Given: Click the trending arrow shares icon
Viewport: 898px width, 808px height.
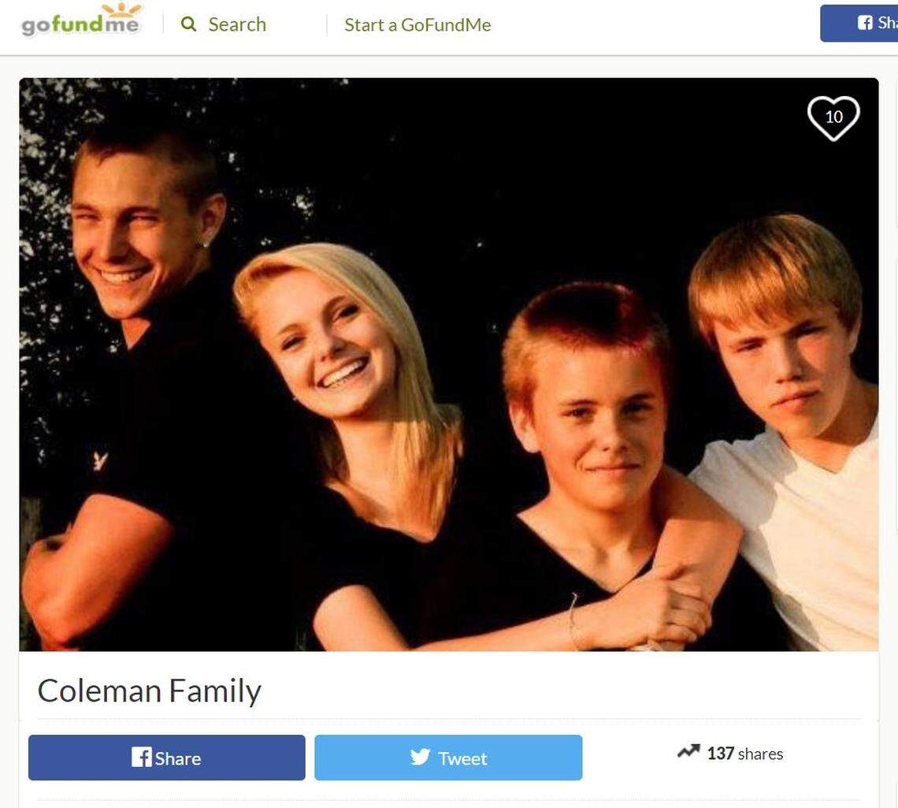Looking at the screenshot, I should tap(689, 751).
